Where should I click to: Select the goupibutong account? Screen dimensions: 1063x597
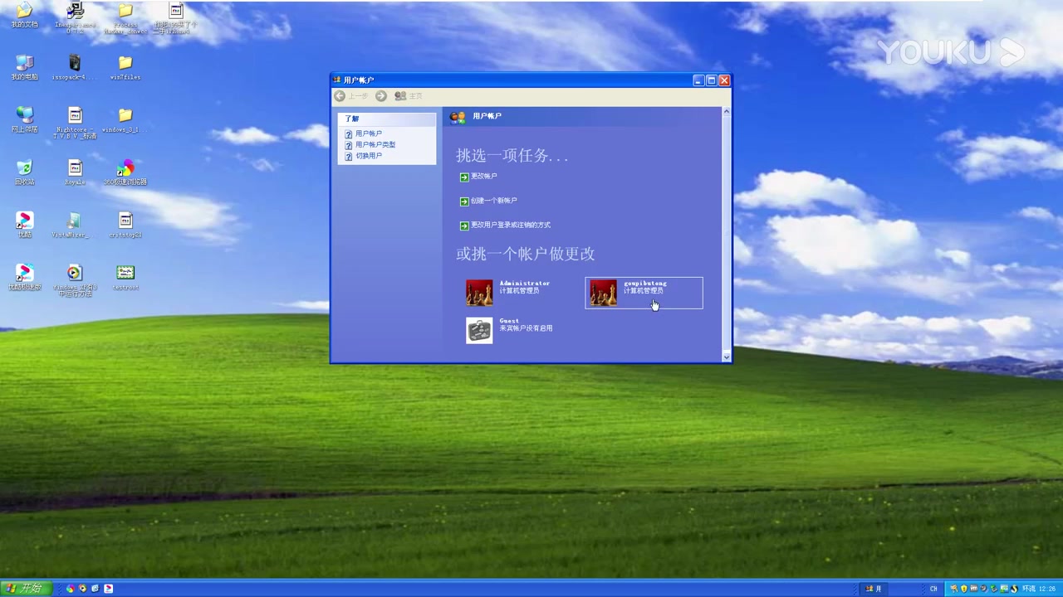(644, 293)
